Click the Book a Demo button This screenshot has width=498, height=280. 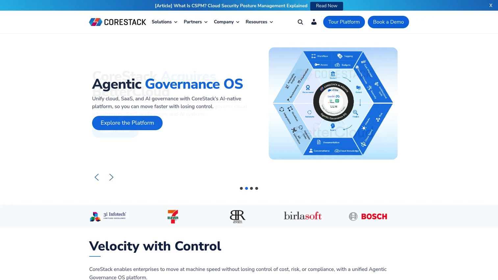[388, 22]
